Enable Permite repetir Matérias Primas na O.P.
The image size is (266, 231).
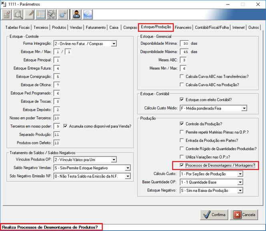click(x=182, y=132)
